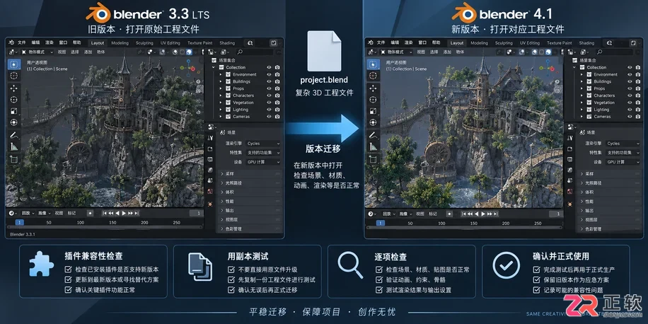
Task: Click the timeline scrollbar in Blender 3.3 window
Action: pos(105,227)
